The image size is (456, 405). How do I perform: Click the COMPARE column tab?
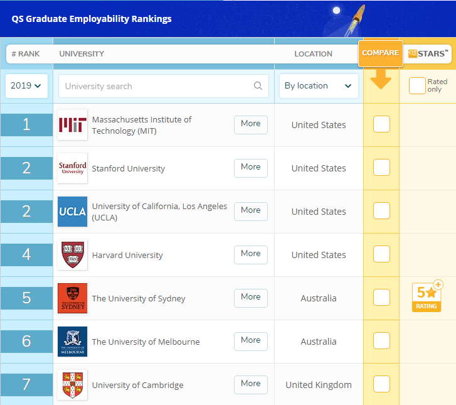(x=381, y=53)
